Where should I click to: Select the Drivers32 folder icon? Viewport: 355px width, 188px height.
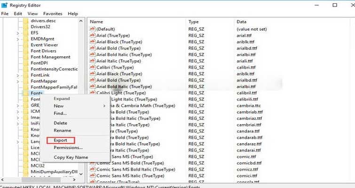26,27
